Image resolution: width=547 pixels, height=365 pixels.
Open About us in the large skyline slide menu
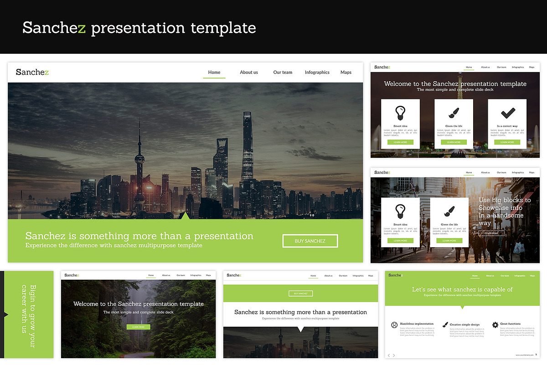(x=249, y=72)
